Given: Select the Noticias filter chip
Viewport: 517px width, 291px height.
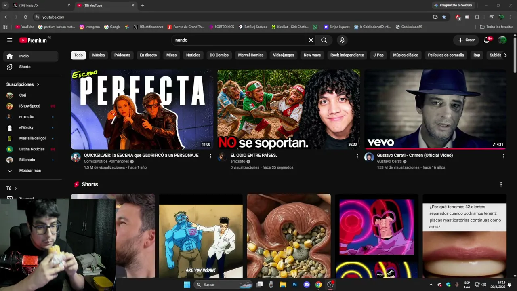Looking at the screenshot, I should [x=193, y=55].
